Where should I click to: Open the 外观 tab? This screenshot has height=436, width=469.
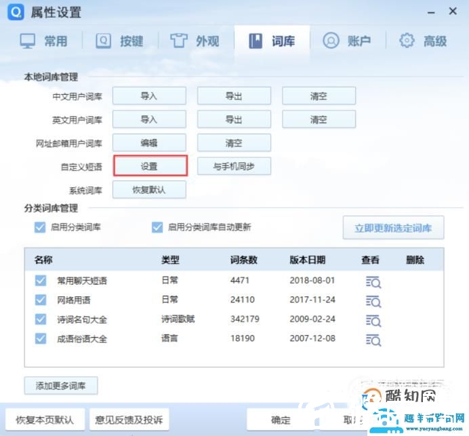click(195, 41)
